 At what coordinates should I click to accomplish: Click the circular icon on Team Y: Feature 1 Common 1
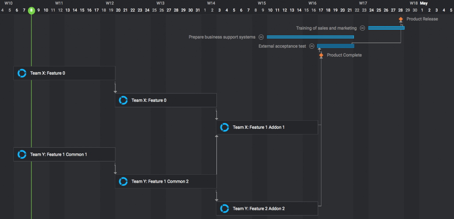click(x=22, y=154)
